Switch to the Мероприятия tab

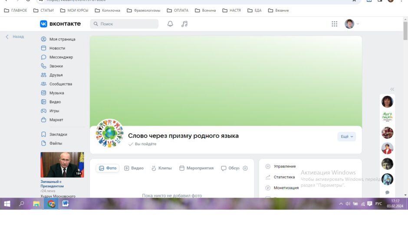tap(196, 168)
